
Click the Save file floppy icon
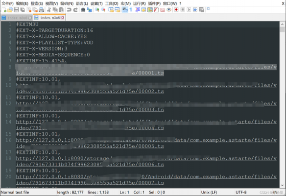click(16, 10)
